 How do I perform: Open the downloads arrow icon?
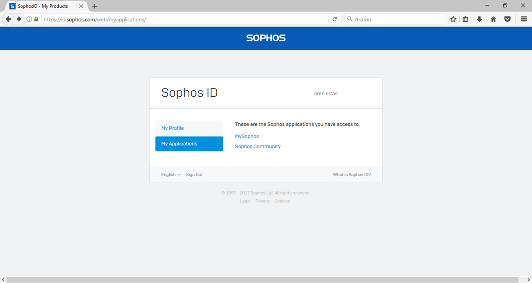pyautogui.click(x=480, y=19)
